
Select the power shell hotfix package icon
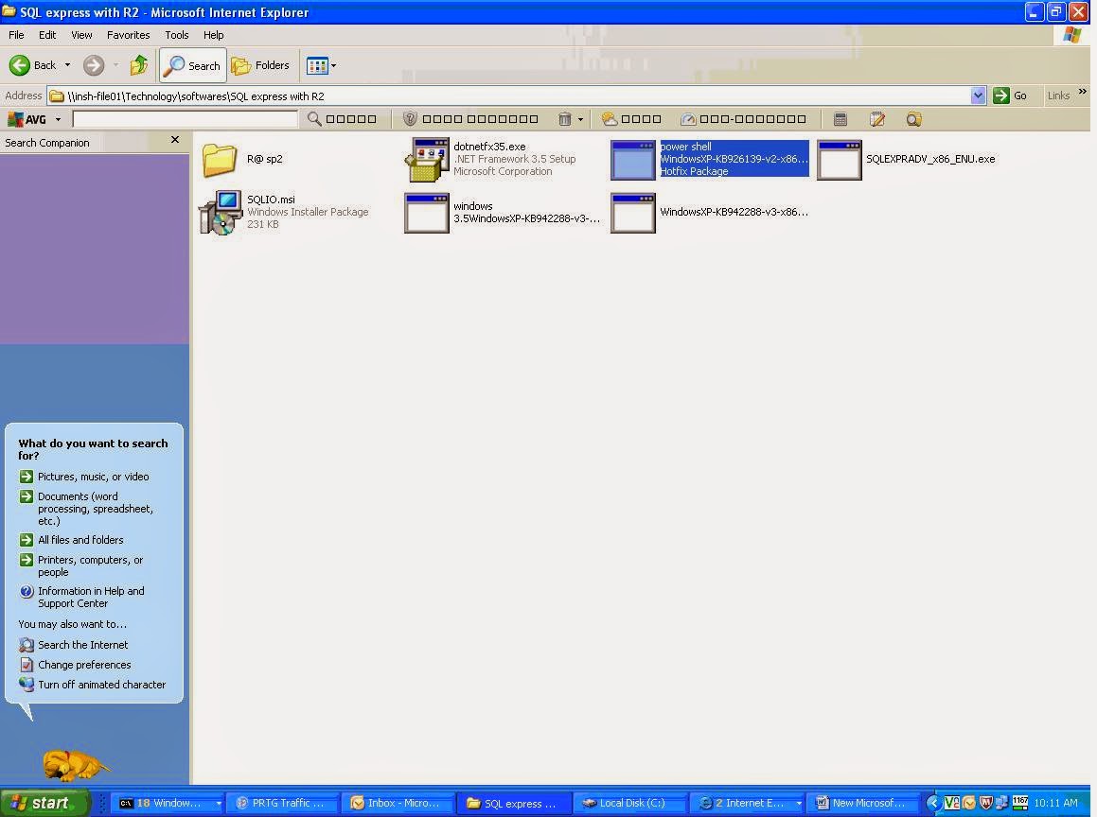[x=633, y=160]
